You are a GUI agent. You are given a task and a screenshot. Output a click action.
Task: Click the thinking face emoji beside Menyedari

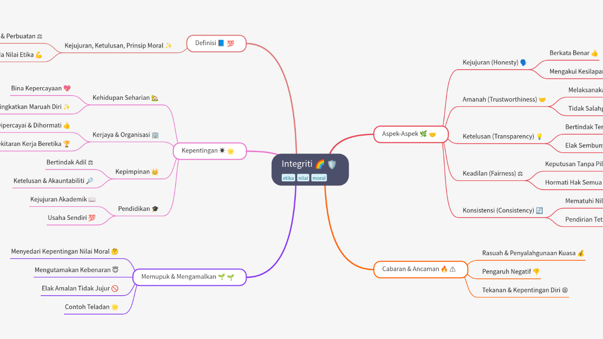(115, 252)
